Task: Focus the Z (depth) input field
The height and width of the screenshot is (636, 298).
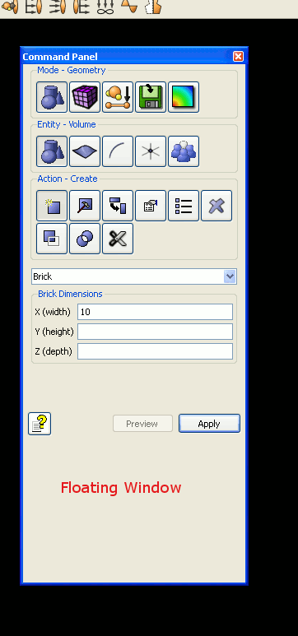Action: 155,351
